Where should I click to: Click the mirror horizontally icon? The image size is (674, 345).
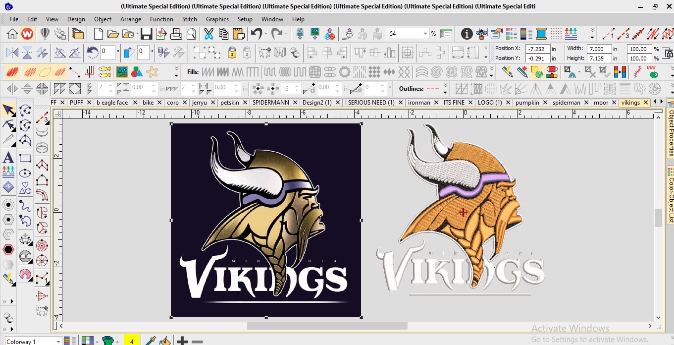tap(12, 53)
